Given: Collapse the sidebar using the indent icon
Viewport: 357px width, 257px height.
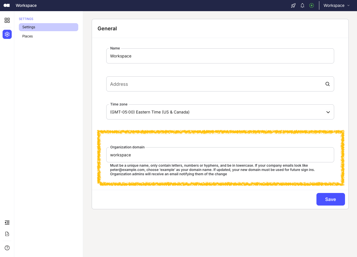Looking at the screenshot, I should 7,222.
